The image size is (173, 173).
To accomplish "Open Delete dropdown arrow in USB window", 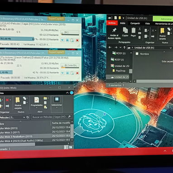I will pyautogui.click(x=156, y=31).
